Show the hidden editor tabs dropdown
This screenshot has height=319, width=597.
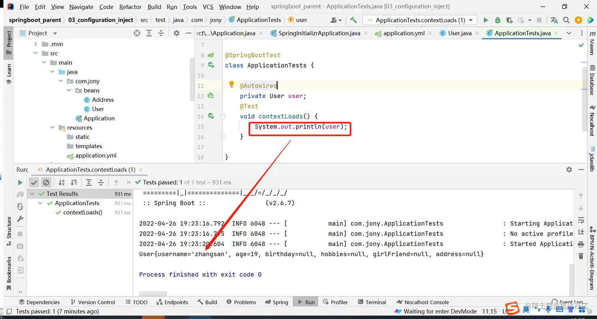(x=569, y=33)
